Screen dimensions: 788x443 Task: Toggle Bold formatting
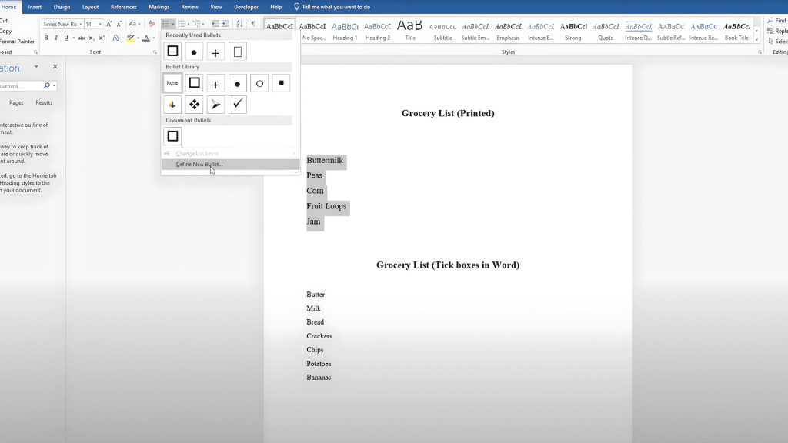(45, 38)
